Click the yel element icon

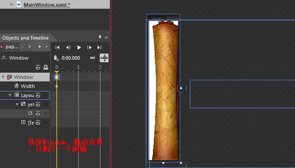[23, 104]
